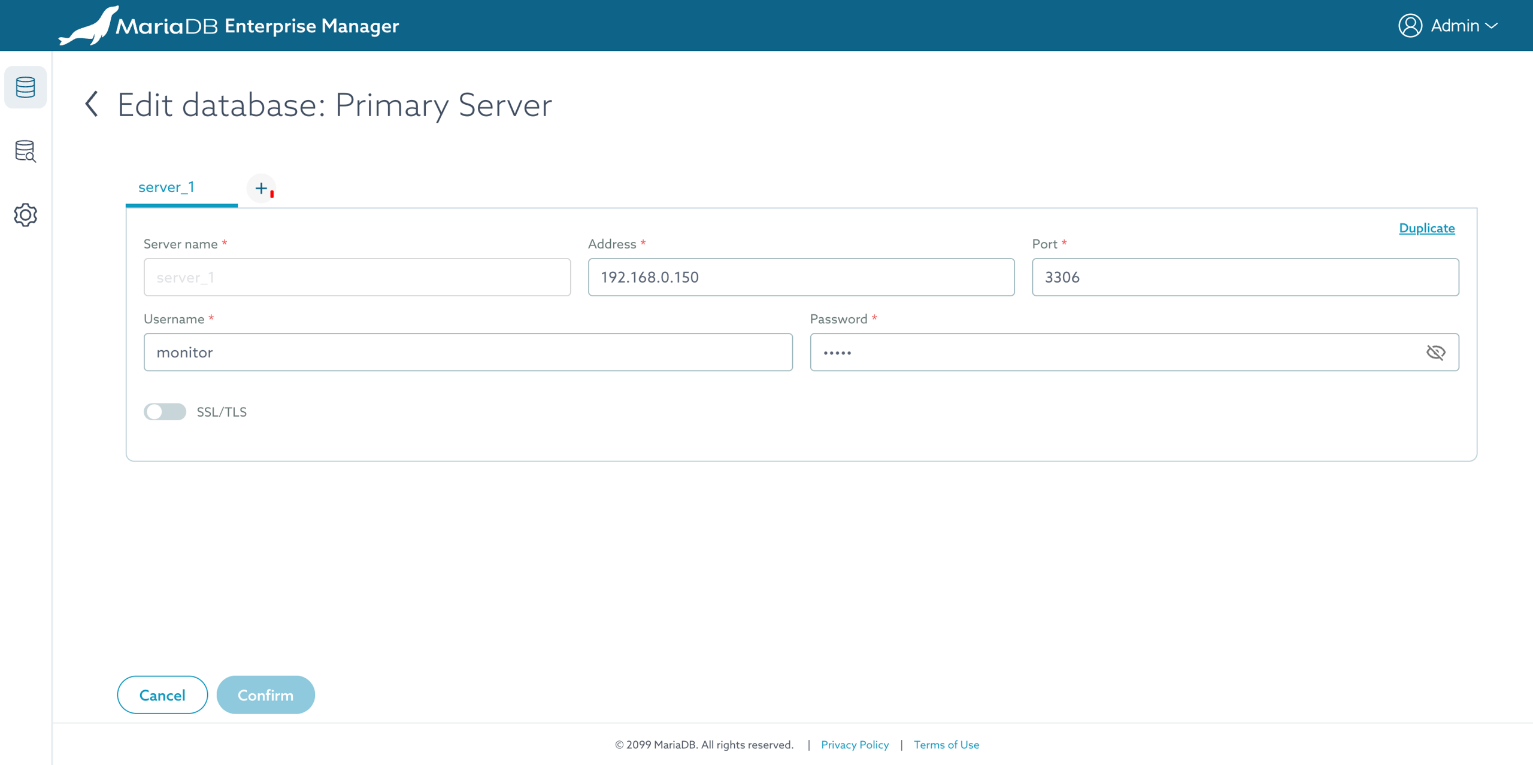Click the back arrow beside Edit database
Screen dimensions: 1533x765
(92, 104)
